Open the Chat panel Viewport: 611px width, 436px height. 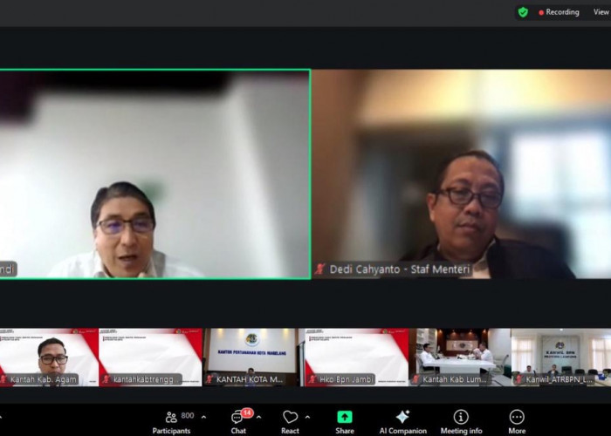click(237, 419)
